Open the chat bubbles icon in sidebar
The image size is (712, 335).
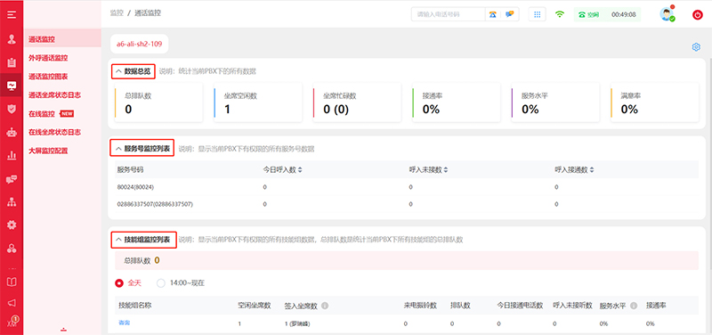[x=12, y=180]
